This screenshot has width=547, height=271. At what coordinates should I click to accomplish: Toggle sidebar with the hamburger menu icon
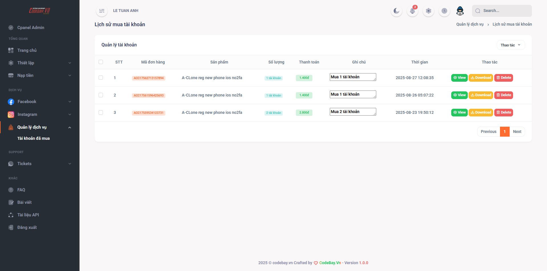point(102,11)
